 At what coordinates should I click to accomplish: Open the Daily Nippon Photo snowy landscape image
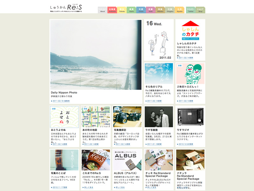click(x=96, y=55)
